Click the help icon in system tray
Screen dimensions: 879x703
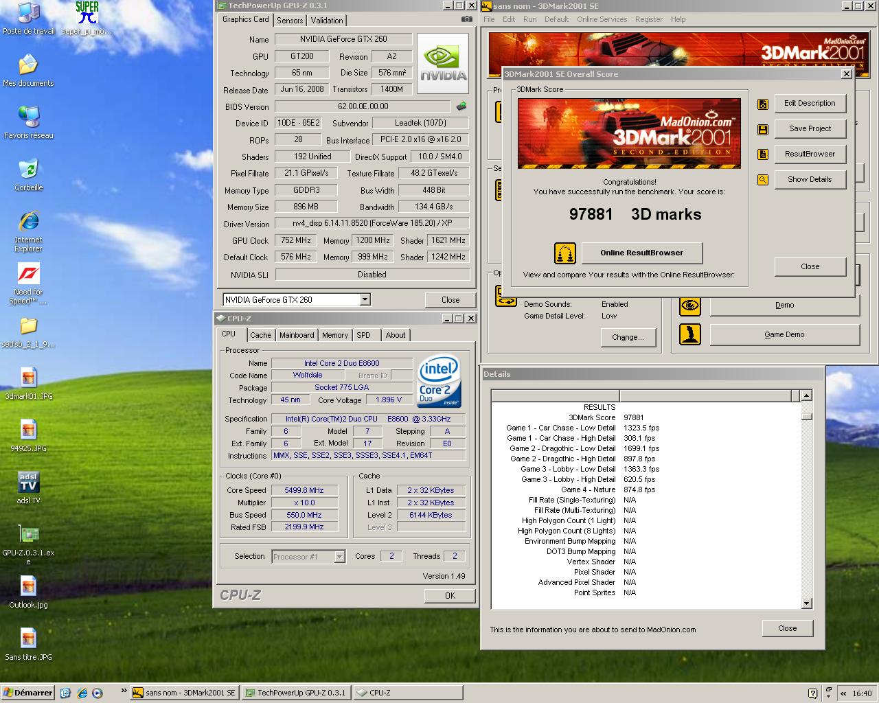click(x=813, y=693)
